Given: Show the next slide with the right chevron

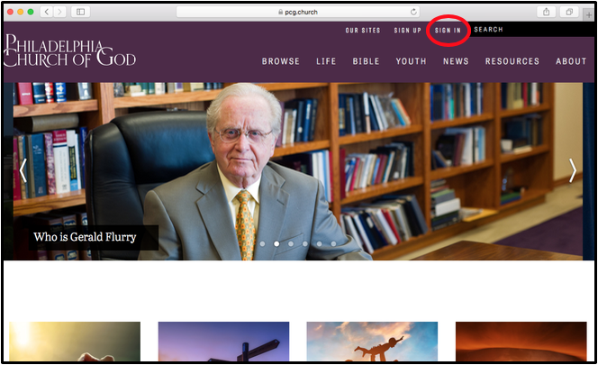Looking at the screenshot, I should tap(573, 170).
